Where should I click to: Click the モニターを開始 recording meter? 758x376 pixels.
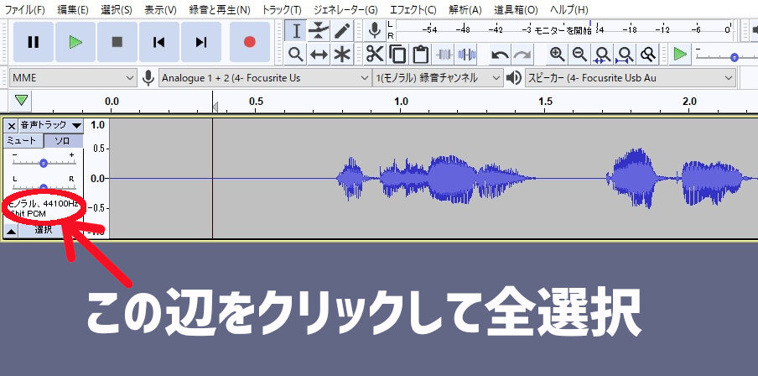pyautogui.click(x=563, y=30)
